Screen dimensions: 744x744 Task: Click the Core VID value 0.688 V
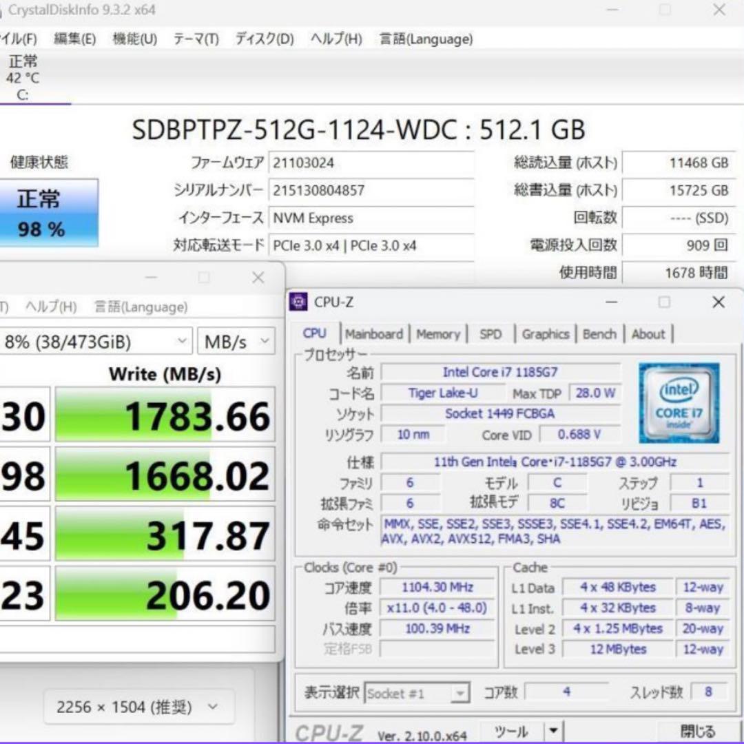point(579,434)
